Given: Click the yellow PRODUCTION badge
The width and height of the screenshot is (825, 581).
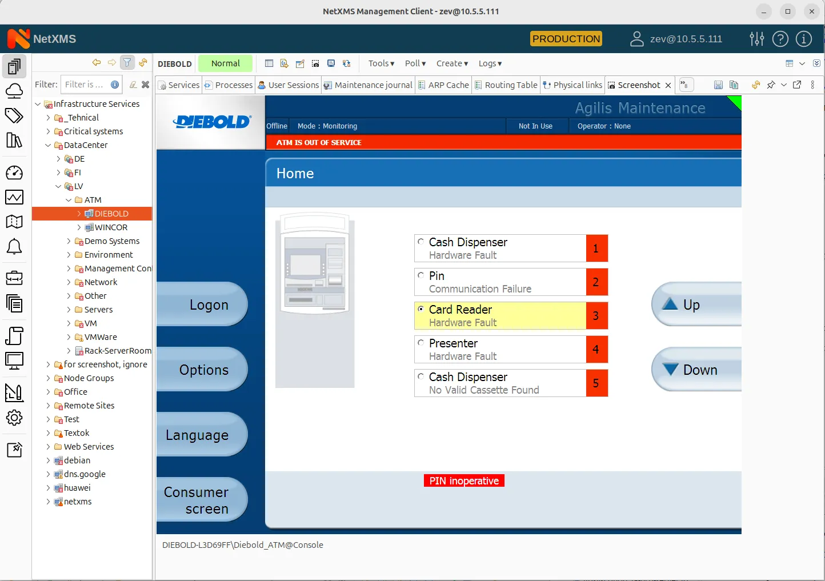Looking at the screenshot, I should coord(566,39).
